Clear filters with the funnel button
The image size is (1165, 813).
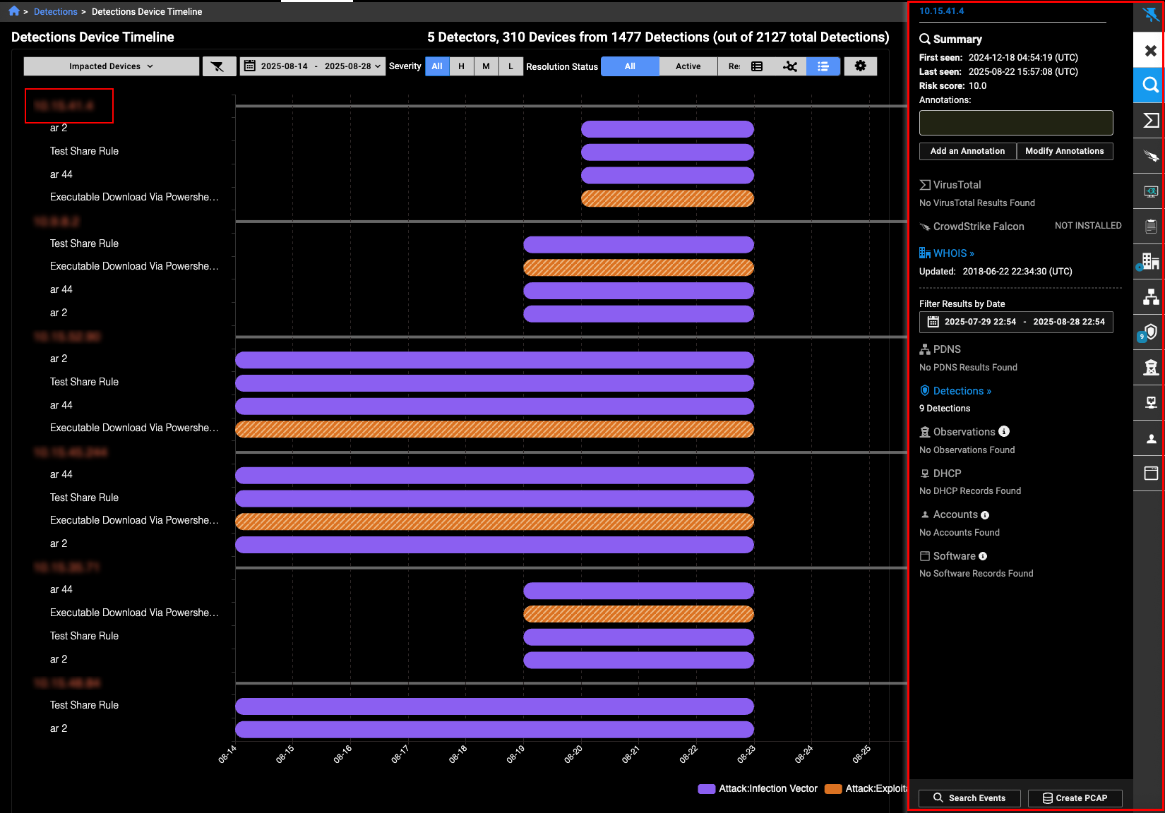(x=218, y=66)
